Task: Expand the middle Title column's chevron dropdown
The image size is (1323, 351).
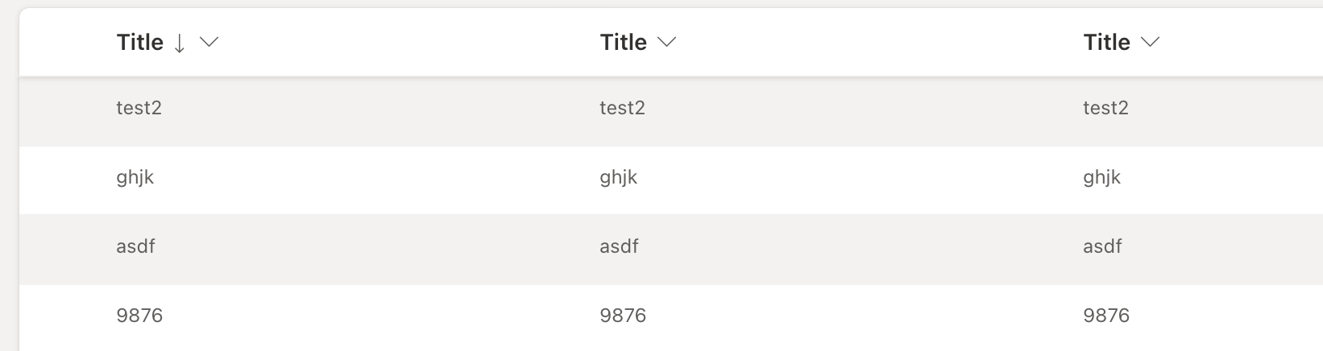Action: pos(666,43)
